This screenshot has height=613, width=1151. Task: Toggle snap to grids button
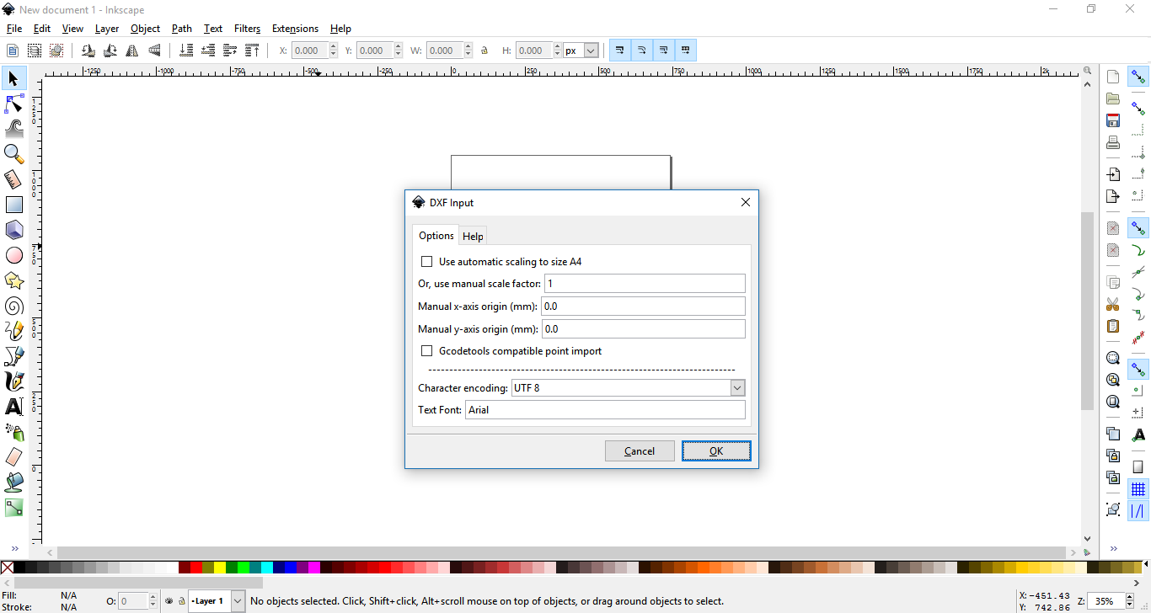pyautogui.click(x=1138, y=489)
